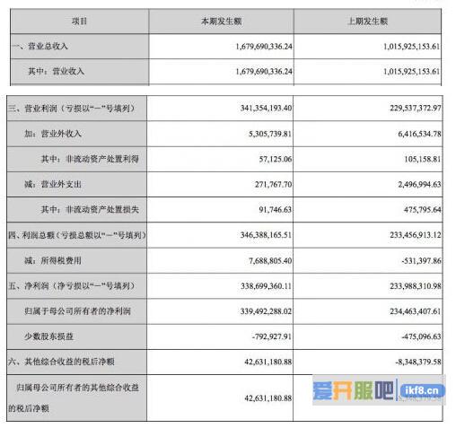Select the 净利润 value 338,699,360.11
The width and height of the screenshot is (456, 428).
click(266, 286)
